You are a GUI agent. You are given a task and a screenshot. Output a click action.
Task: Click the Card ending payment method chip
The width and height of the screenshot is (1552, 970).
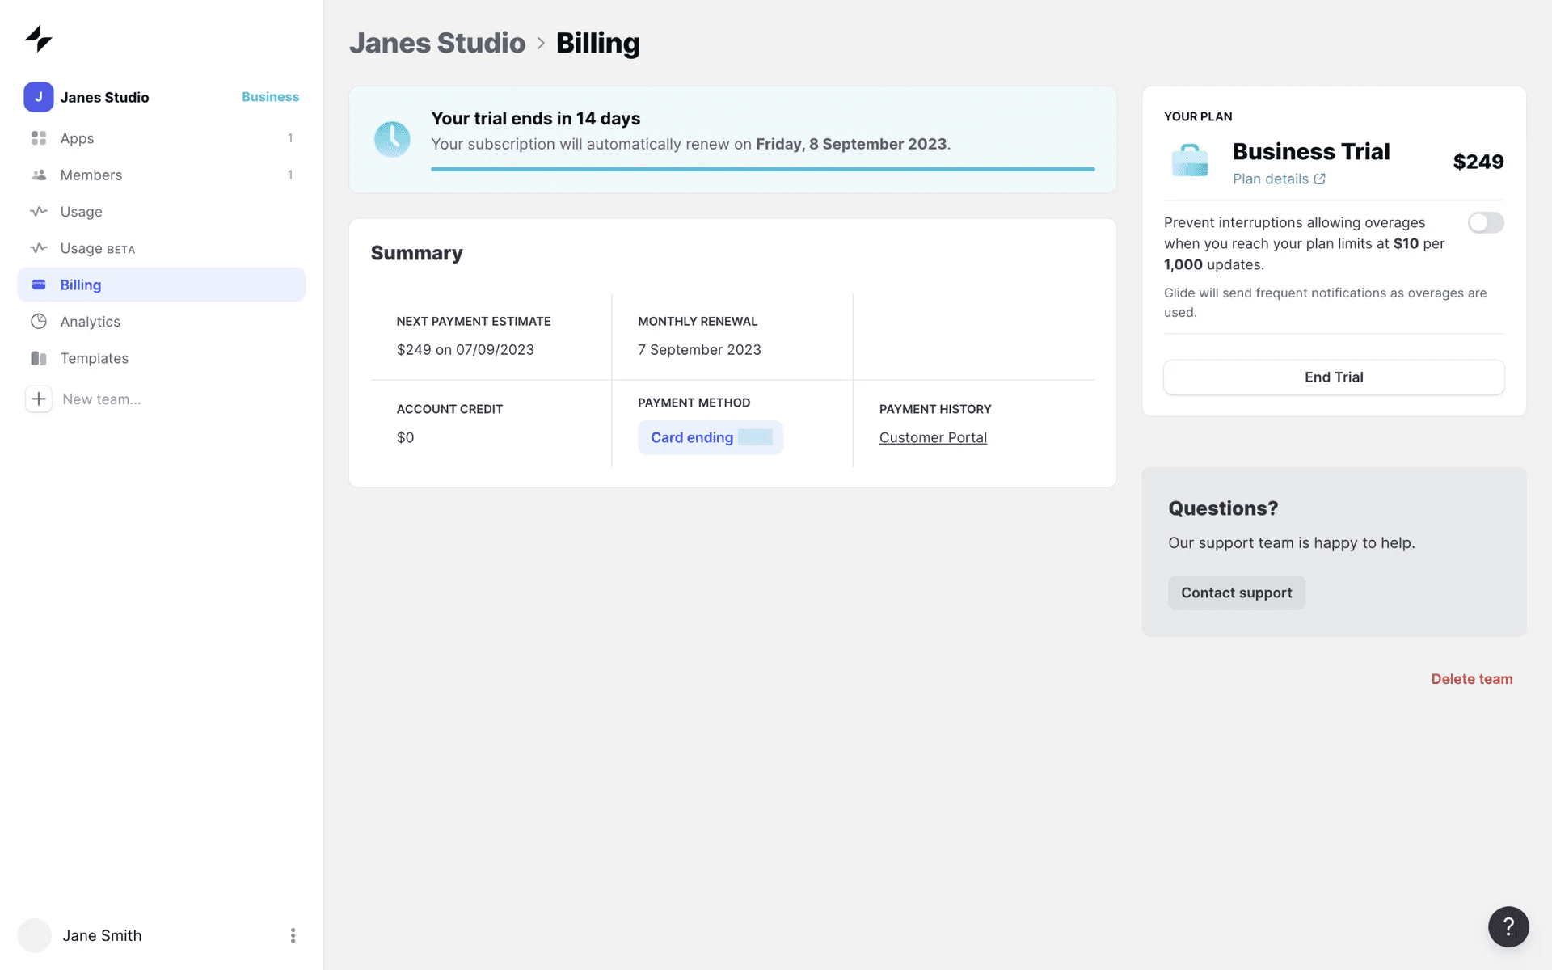pyautogui.click(x=710, y=437)
